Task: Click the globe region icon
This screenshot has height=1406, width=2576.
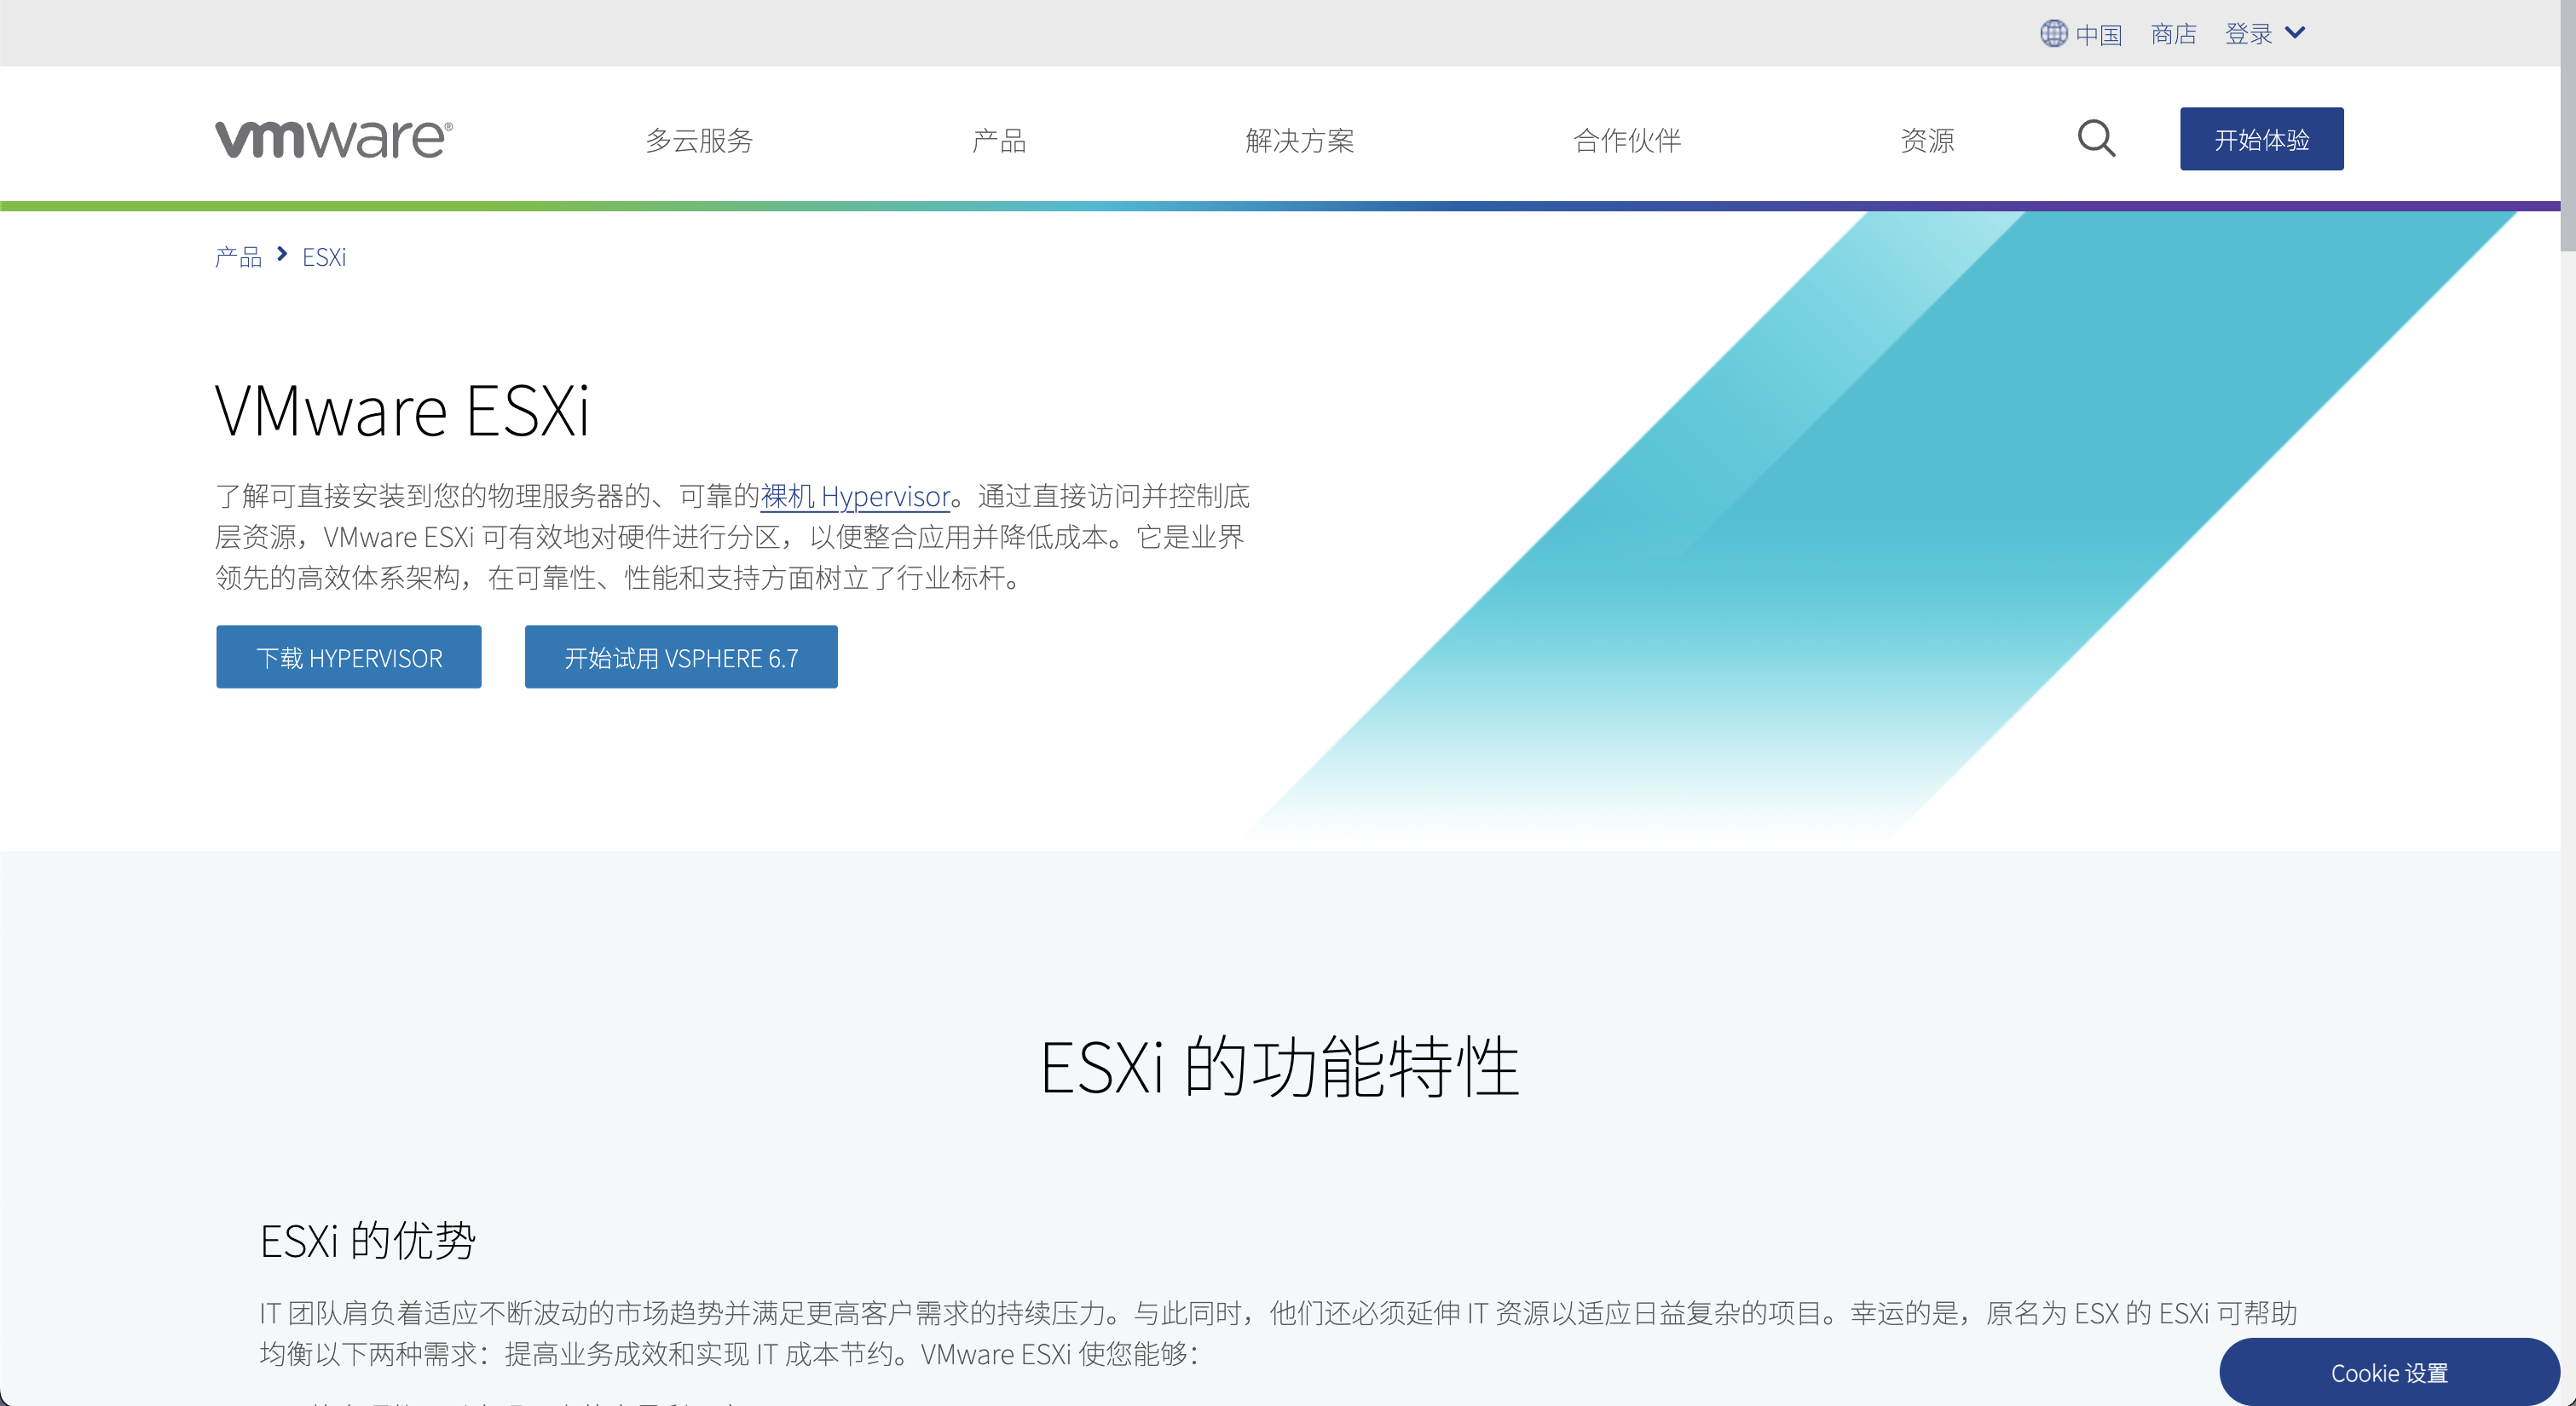Action: coord(2053,33)
